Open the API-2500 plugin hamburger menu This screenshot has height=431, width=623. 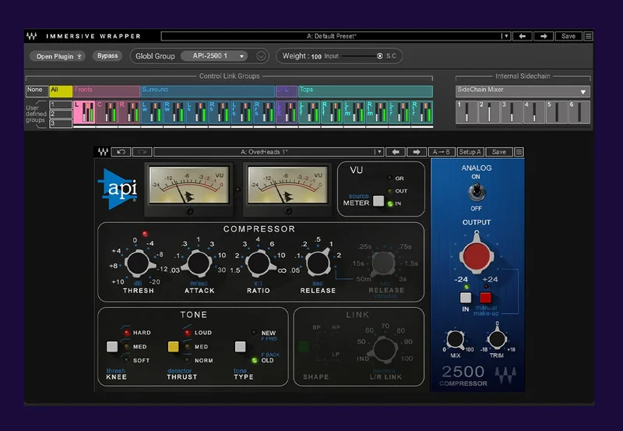coord(519,152)
